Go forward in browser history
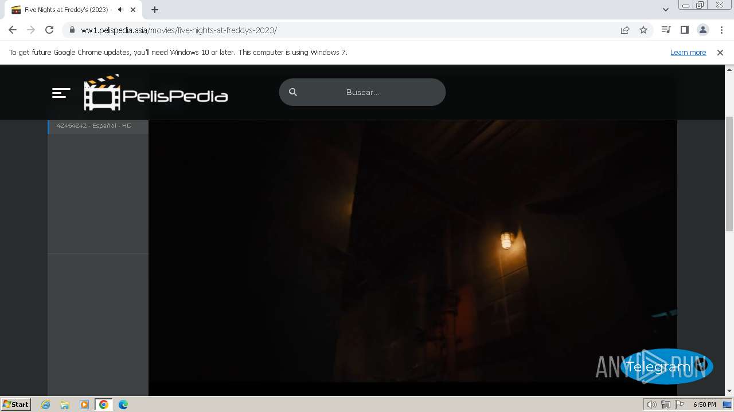The height and width of the screenshot is (412, 734). [x=31, y=30]
